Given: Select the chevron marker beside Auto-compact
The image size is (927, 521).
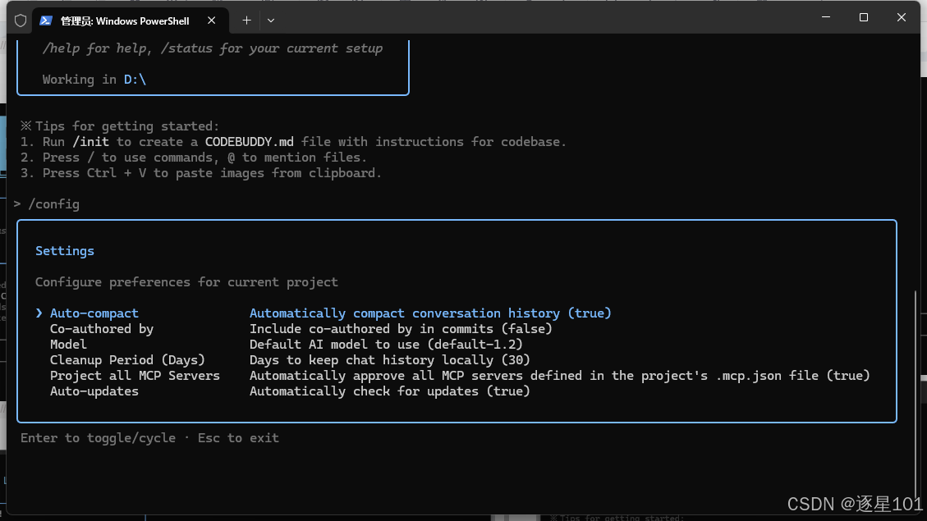Looking at the screenshot, I should [38, 313].
